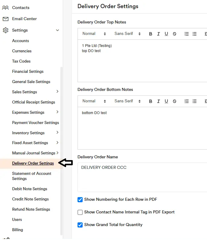Collapse the Settings menu chevron
Image resolution: width=207 pixels, height=242 pixels.
57,30
